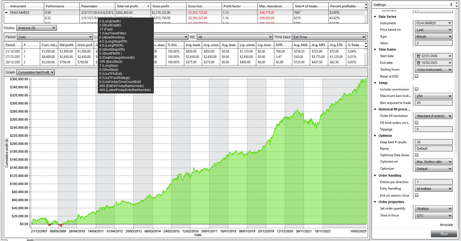Image resolution: width=461 pixels, height=241 pixels.
Task: Open the Optimize on Max. Sortino ratio dropdown
Action: (x=434, y=162)
